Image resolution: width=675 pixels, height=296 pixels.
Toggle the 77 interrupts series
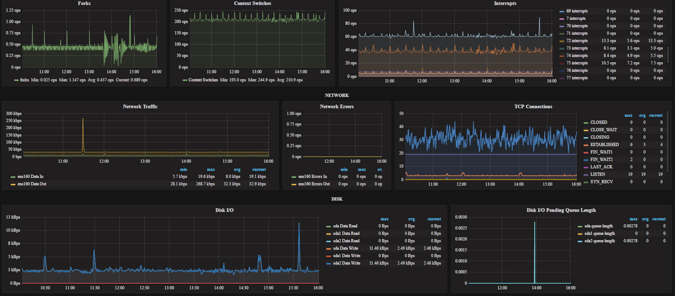pyautogui.click(x=577, y=78)
